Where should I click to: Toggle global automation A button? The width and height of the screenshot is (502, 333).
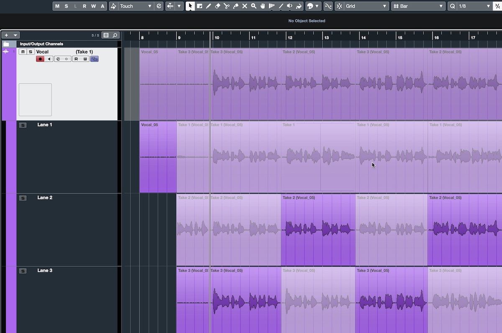pyautogui.click(x=102, y=6)
